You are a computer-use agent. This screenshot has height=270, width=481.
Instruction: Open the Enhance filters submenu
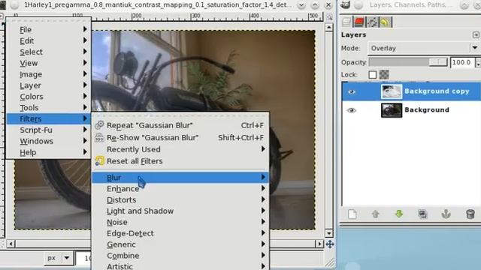coord(180,188)
